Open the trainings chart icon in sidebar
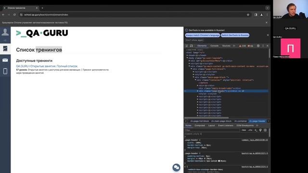 pos(5,49)
